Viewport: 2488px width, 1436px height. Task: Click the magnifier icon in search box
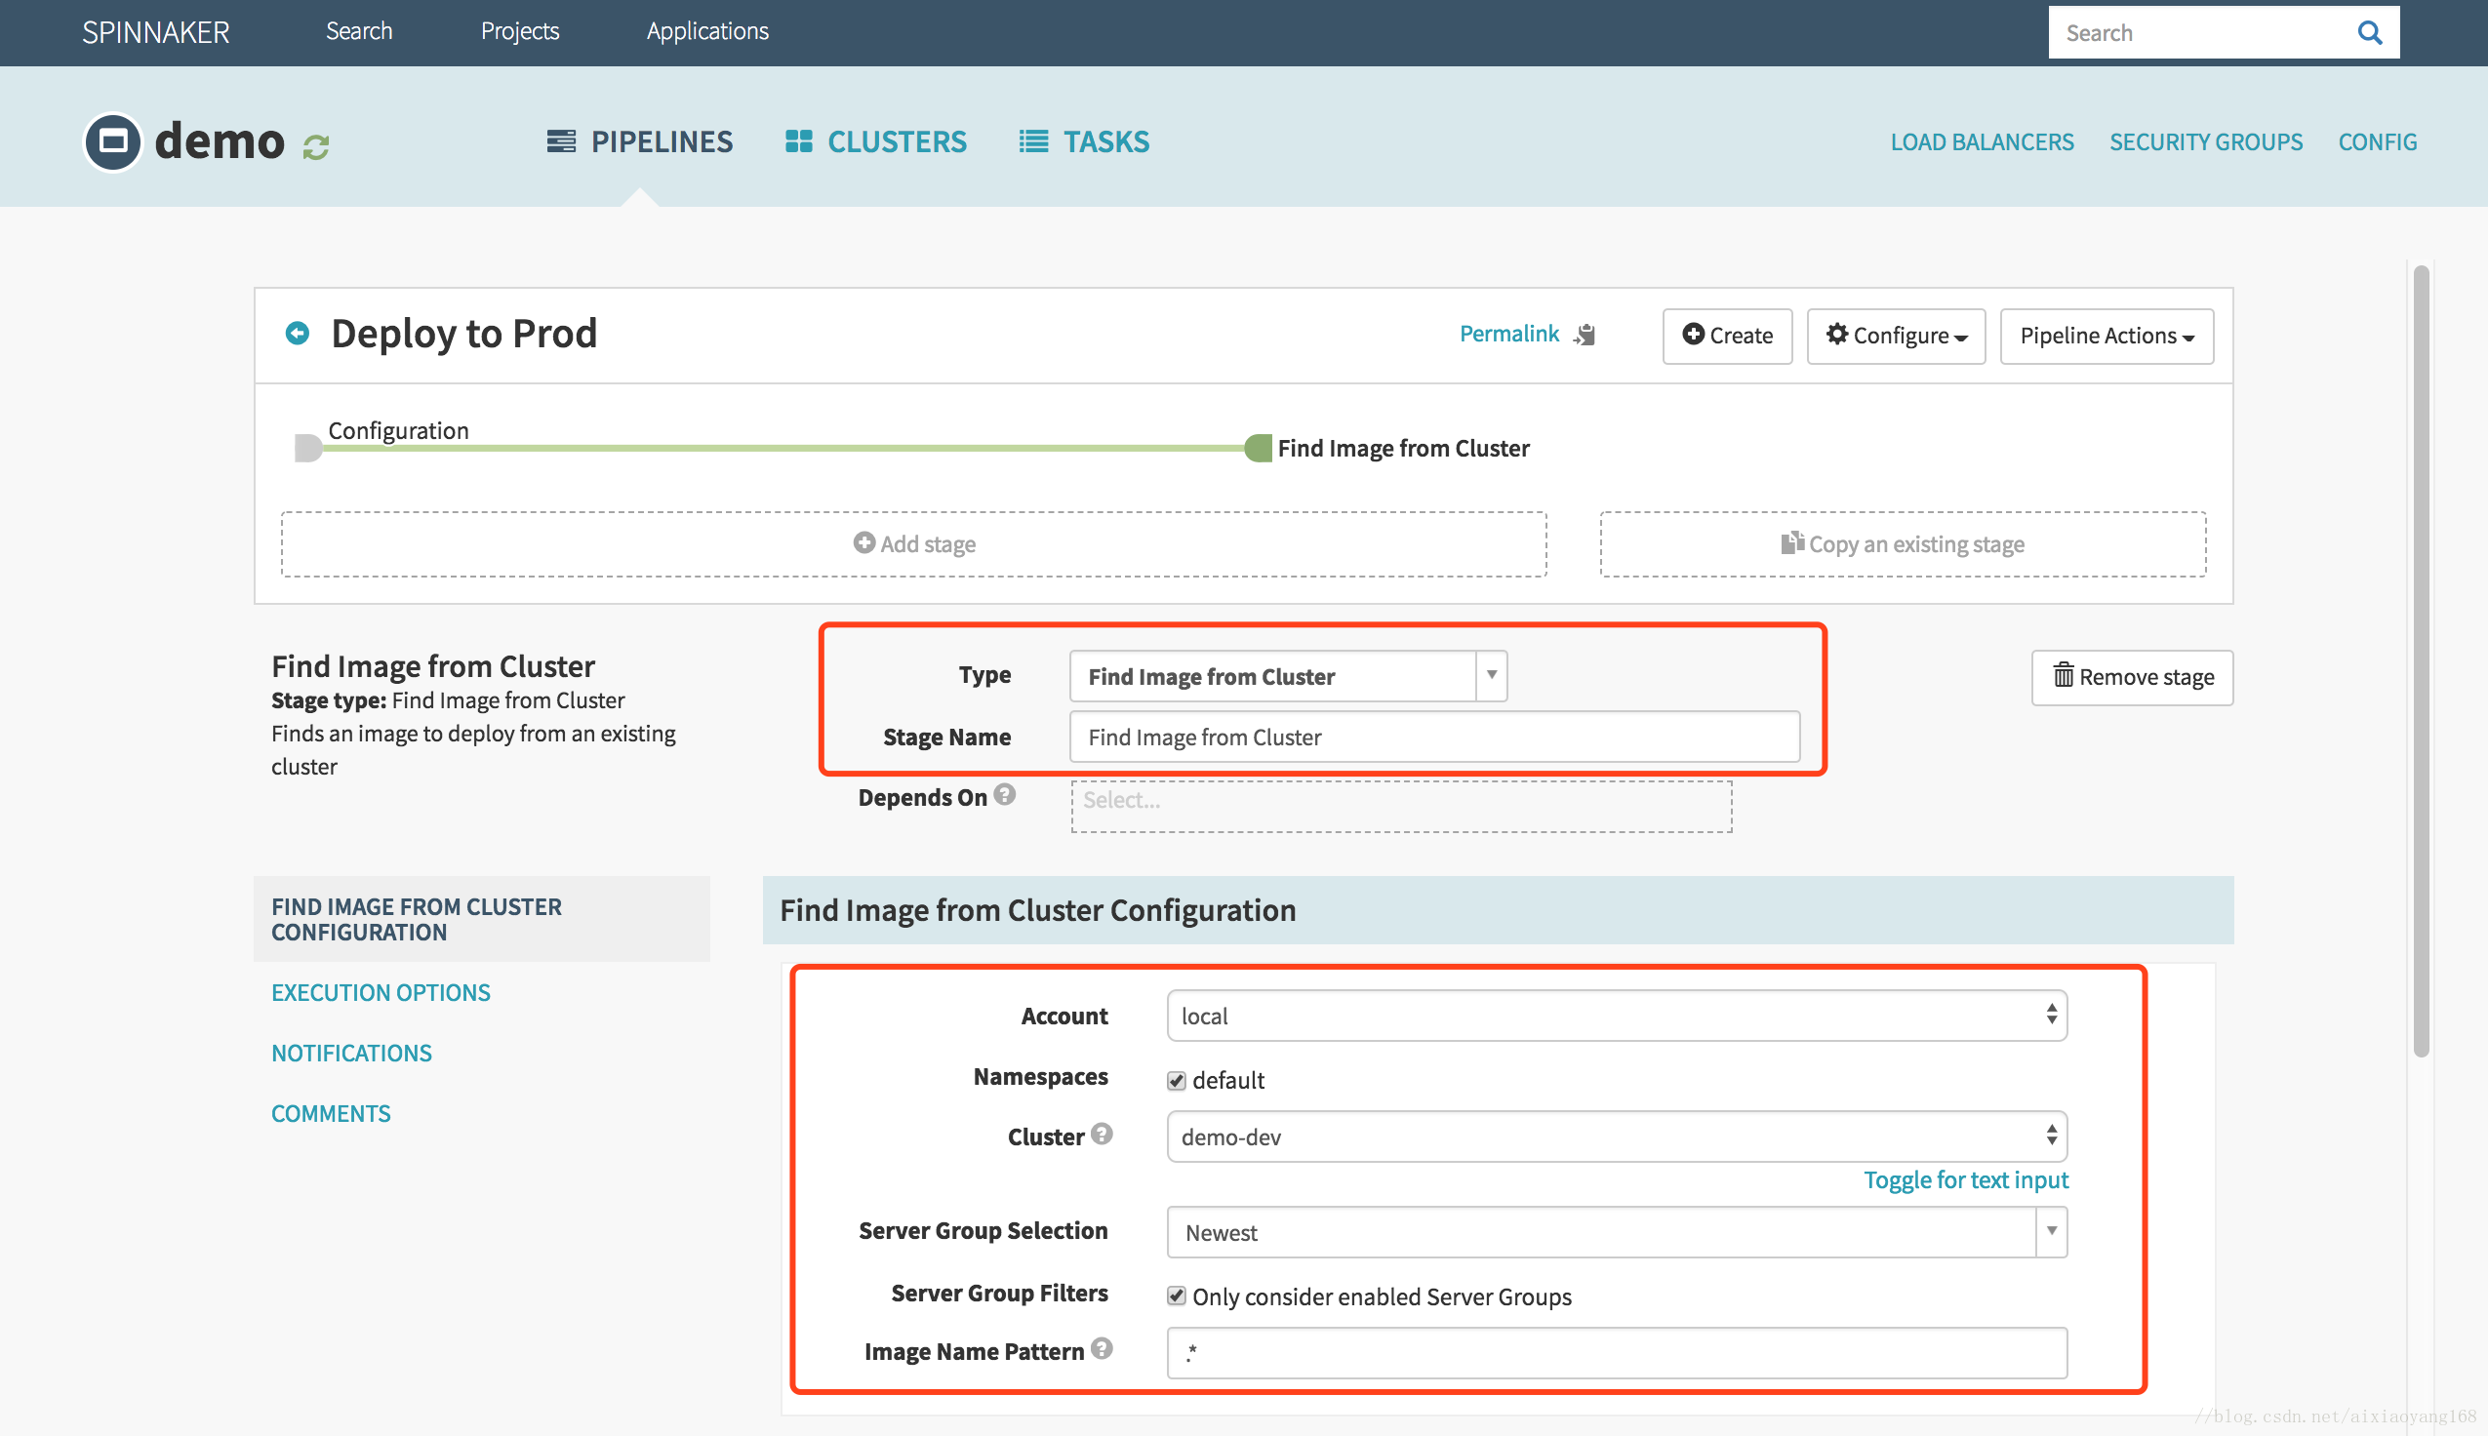pos(2370,32)
